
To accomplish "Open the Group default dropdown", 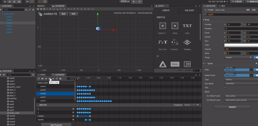I will [x=238, y=58].
